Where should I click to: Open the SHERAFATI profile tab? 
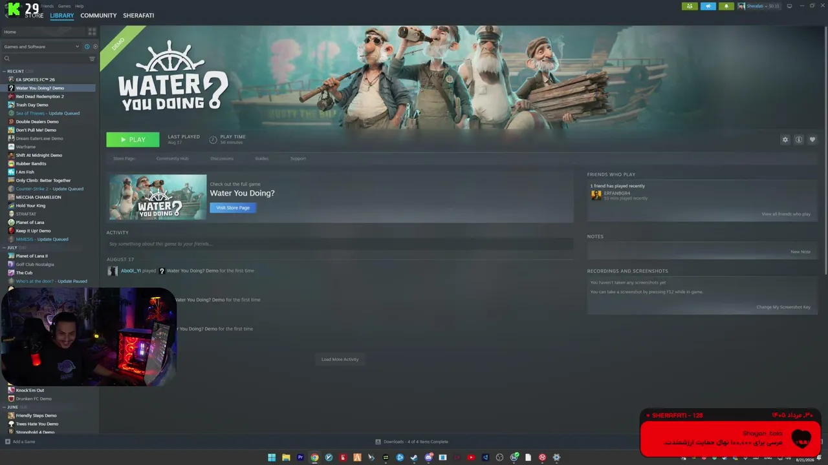click(x=138, y=15)
